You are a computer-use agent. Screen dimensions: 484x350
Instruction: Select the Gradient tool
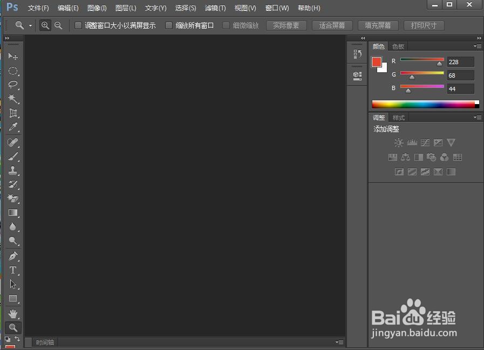point(13,212)
